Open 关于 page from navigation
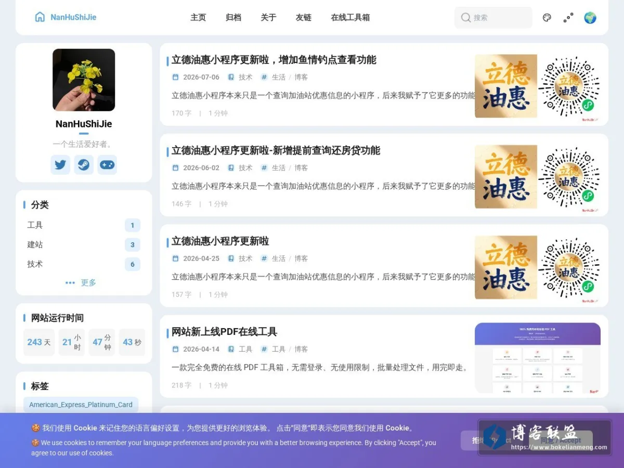624x468 pixels. pyautogui.click(x=268, y=18)
